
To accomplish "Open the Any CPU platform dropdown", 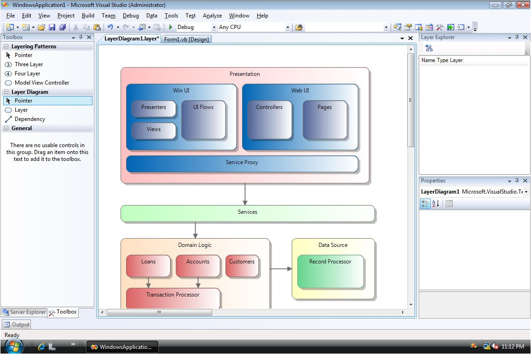I will pos(288,28).
